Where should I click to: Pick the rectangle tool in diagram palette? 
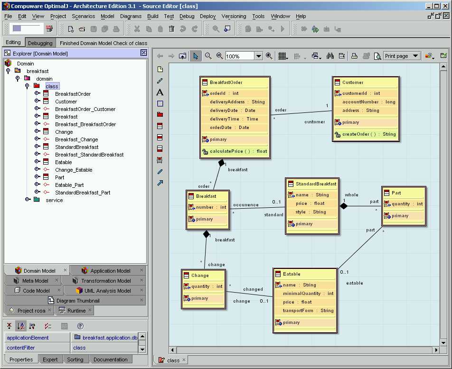pos(160,103)
